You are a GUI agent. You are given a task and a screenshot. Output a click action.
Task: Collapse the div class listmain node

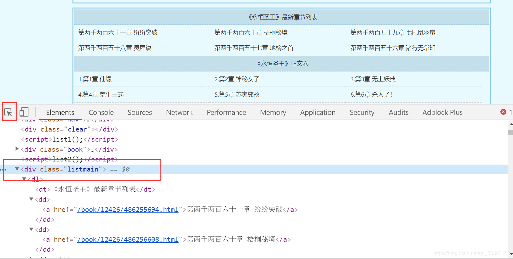click(17, 169)
